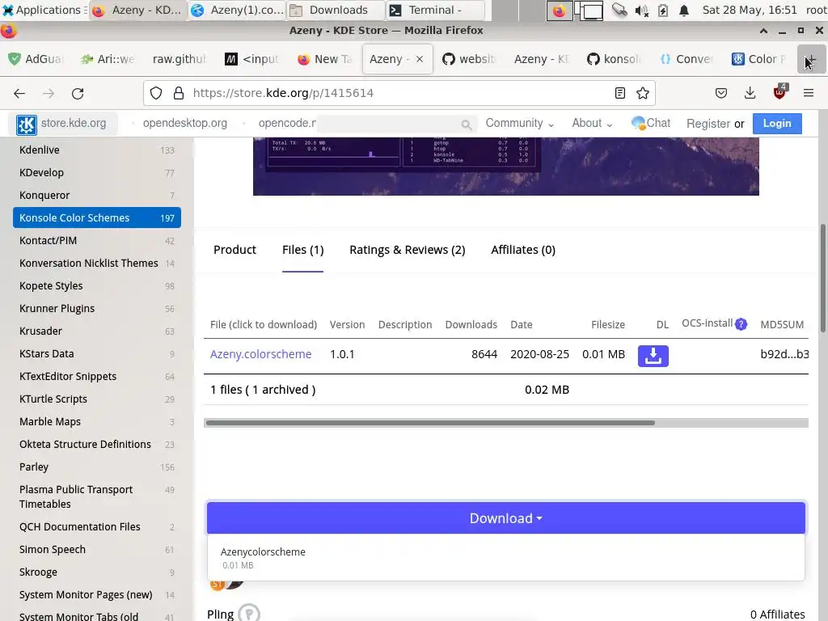
Task: Bookmark this page with the star icon
Action: (643, 94)
